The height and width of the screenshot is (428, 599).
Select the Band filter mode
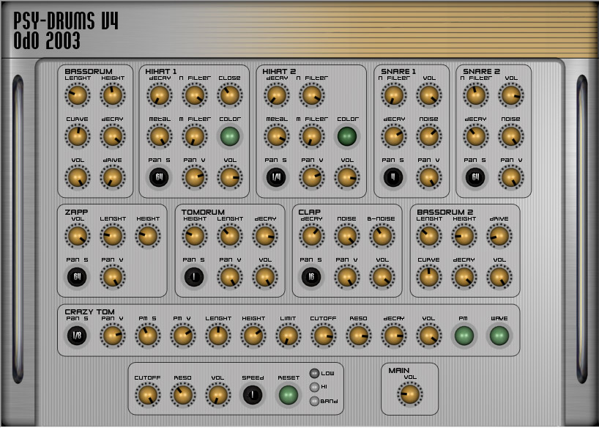tap(314, 401)
